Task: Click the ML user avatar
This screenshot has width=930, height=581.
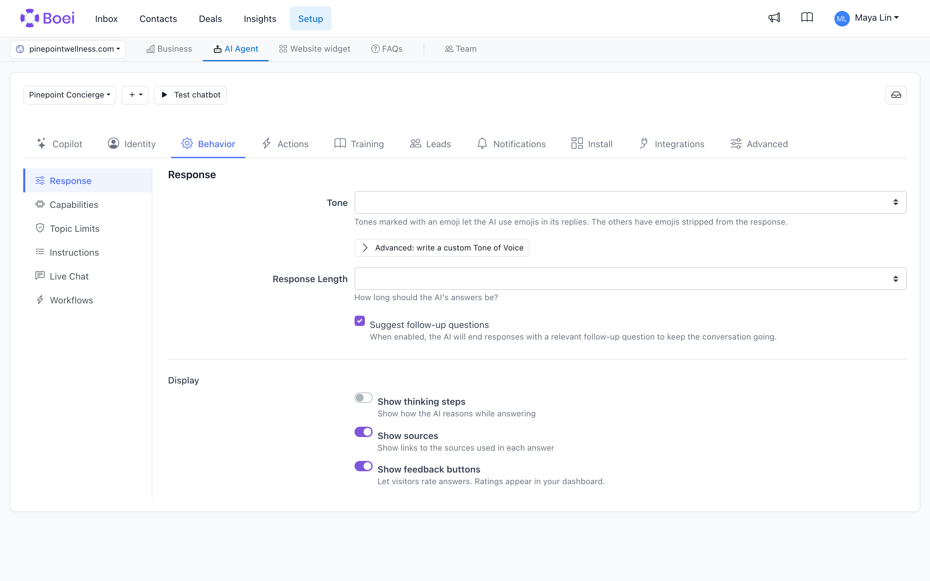Action: point(842,18)
